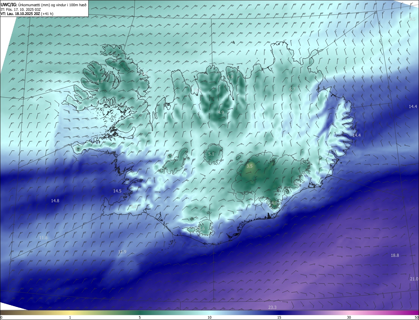Click the '10' tick label on the color scale
Image resolution: width=419 pixels, height=320 pixels.
[x=209, y=317]
